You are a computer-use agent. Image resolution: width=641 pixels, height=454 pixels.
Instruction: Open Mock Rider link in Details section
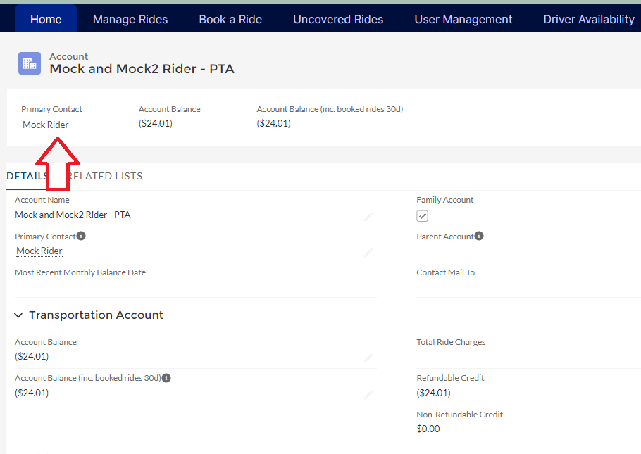pyautogui.click(x=39, y=251)
